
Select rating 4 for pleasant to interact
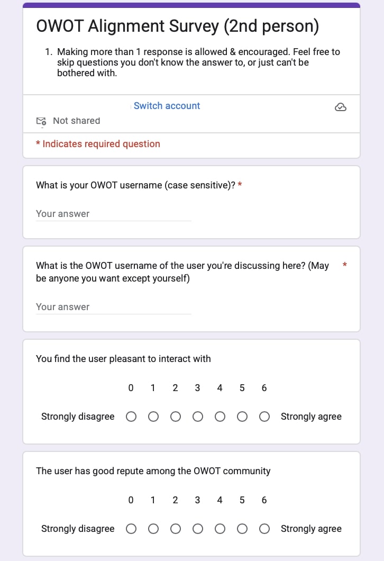coord(220,417)
